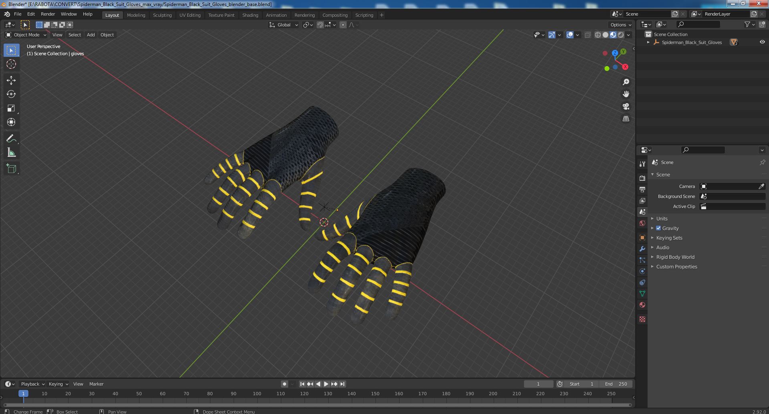Image resolution: width=769 pixels, height=414 pixels.
Task: Click the Start frame value field
Action: click(x=581, y=384)
